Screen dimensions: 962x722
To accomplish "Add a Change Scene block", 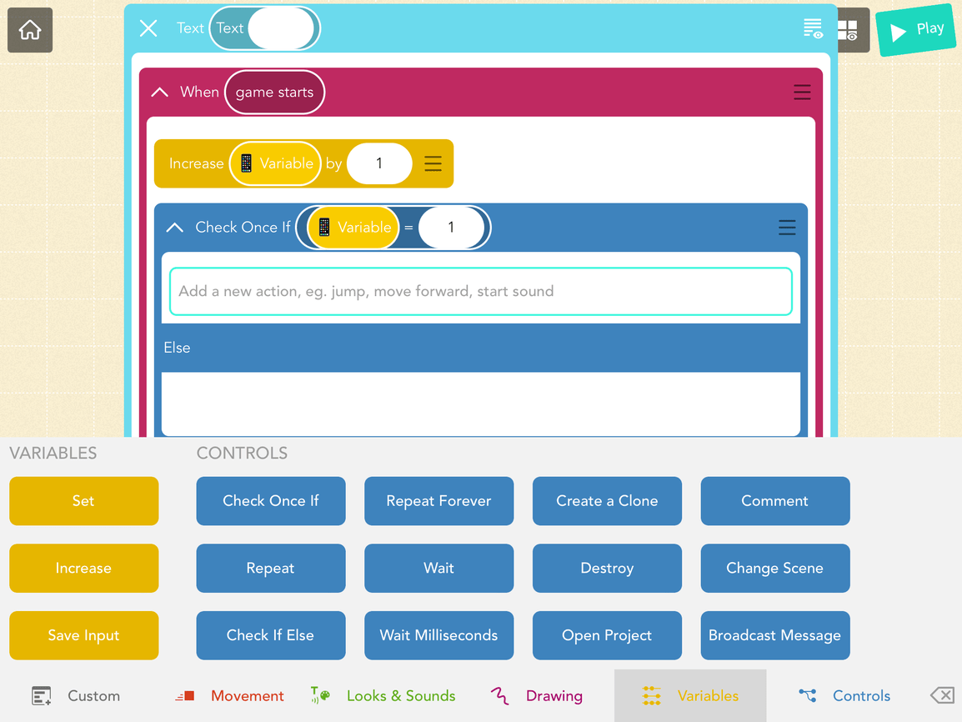I will coord(775,568).
